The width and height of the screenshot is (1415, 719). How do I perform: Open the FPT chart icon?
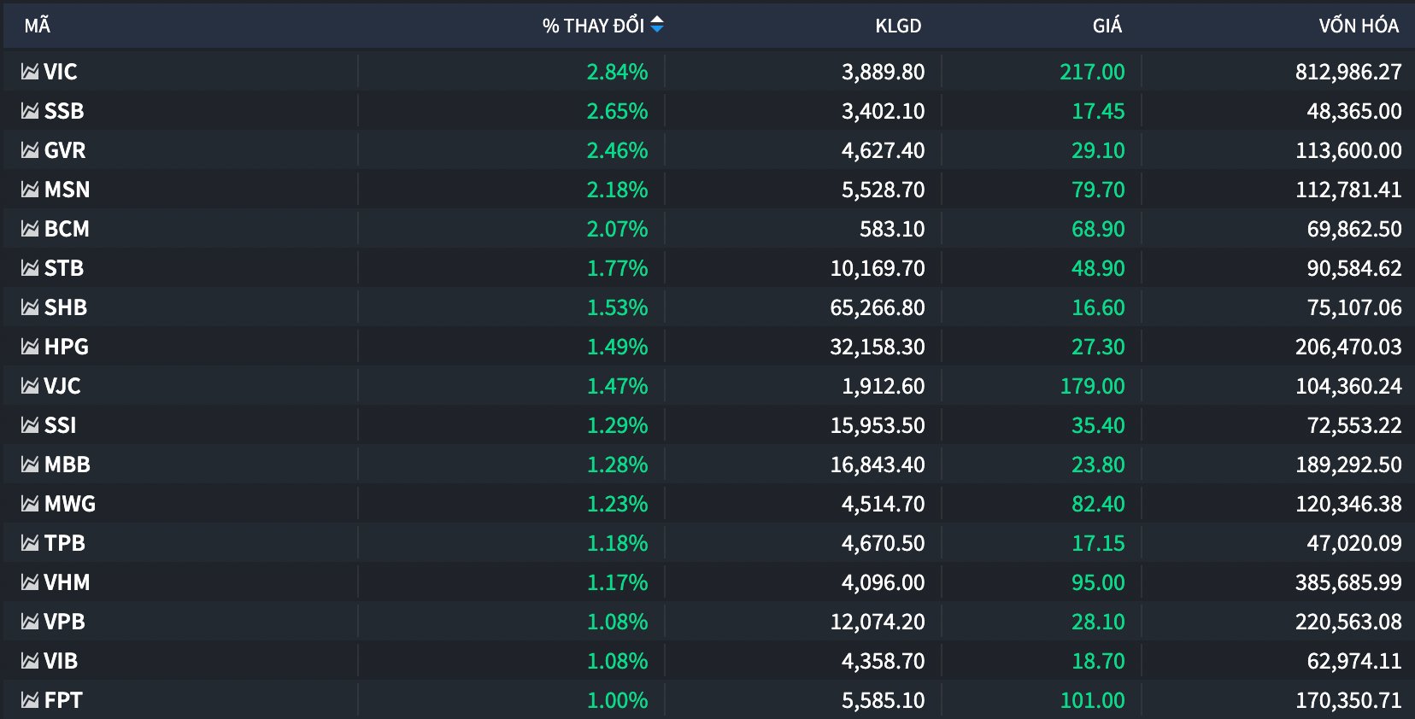point(30,700)
